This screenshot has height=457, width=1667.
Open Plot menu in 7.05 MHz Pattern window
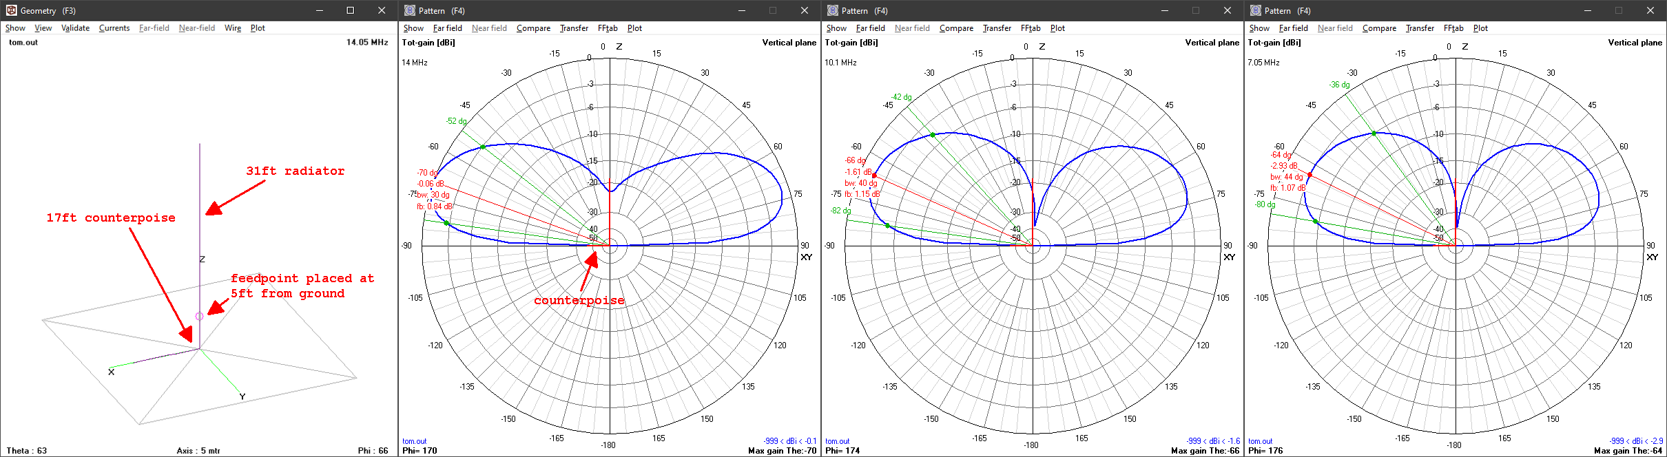click(x=1480, y=28)
